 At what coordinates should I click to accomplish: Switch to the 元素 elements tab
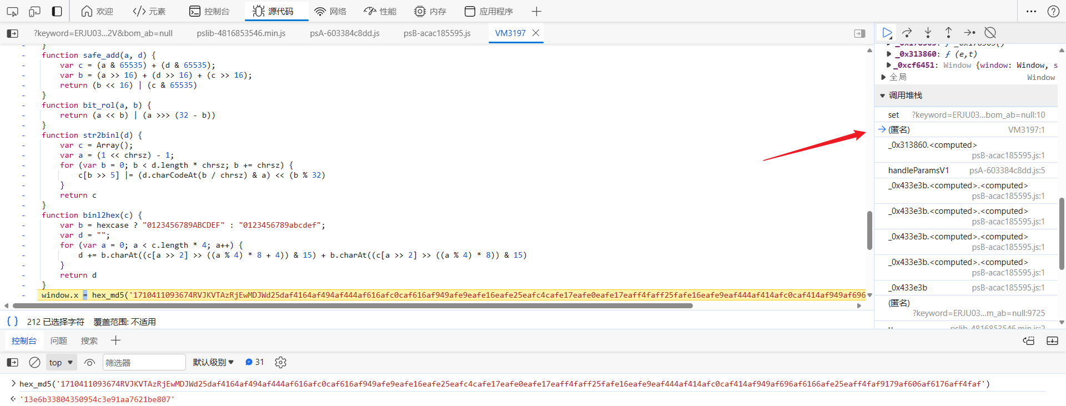click(149, 11)
